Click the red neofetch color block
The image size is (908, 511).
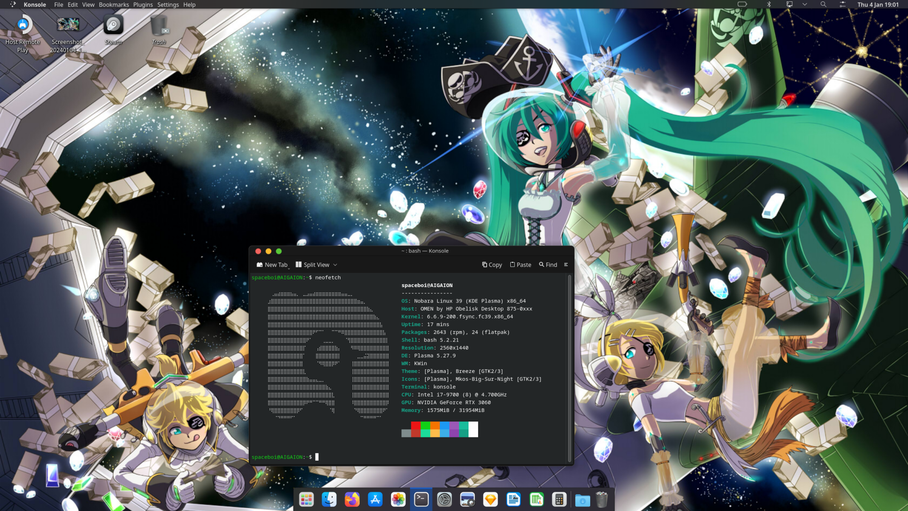tap(416, 429)
